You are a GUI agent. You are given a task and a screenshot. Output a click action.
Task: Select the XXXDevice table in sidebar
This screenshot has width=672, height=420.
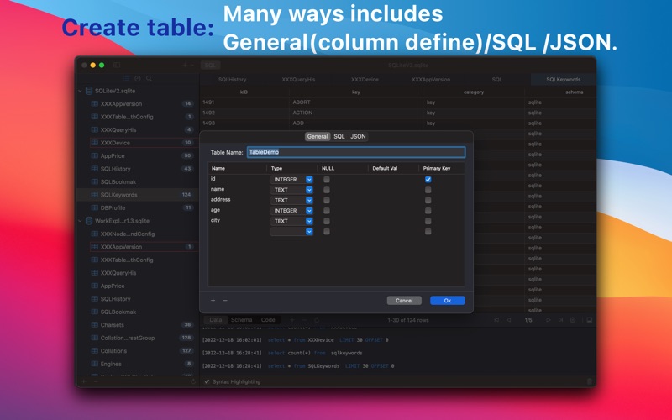tap(137, 143)
